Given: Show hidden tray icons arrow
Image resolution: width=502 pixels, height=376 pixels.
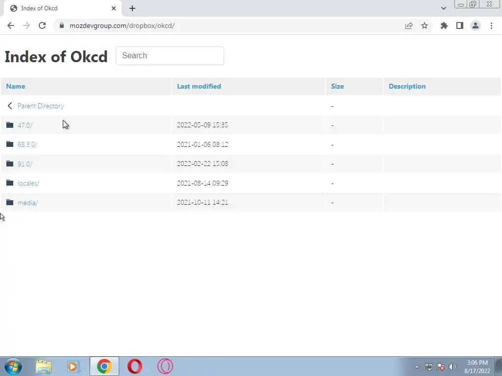Looking at the screenshot, I should click(x=417, y=367).
